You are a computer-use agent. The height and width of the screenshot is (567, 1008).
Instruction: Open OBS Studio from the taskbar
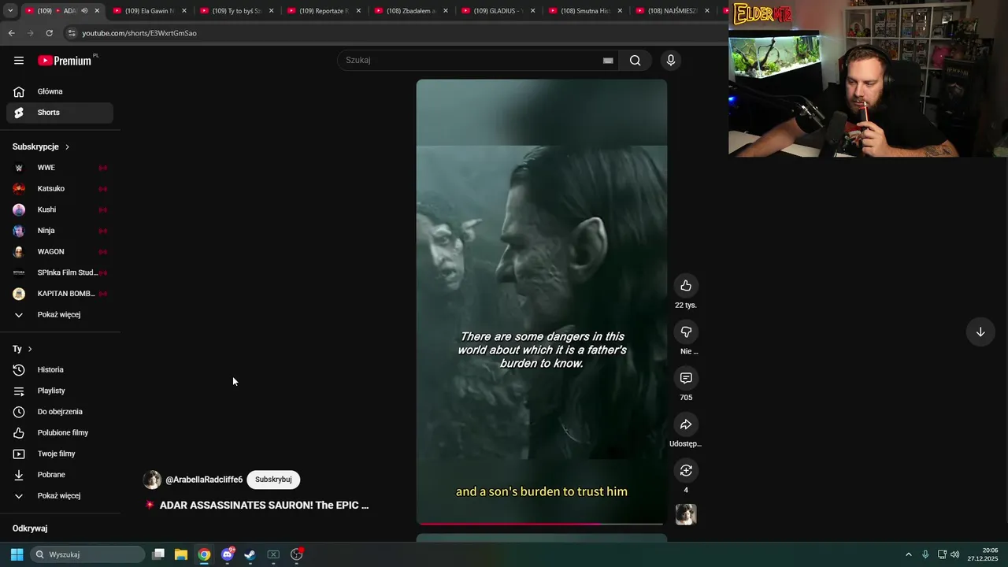tap(297, 554)
